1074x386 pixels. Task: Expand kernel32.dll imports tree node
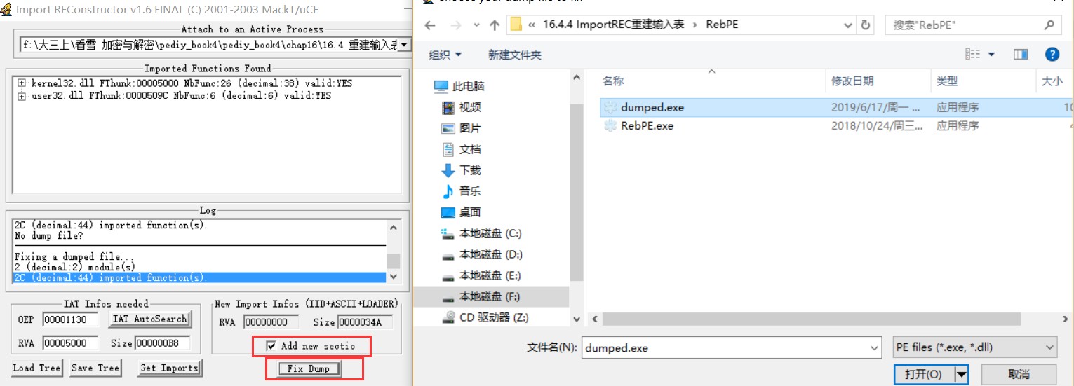22,83
